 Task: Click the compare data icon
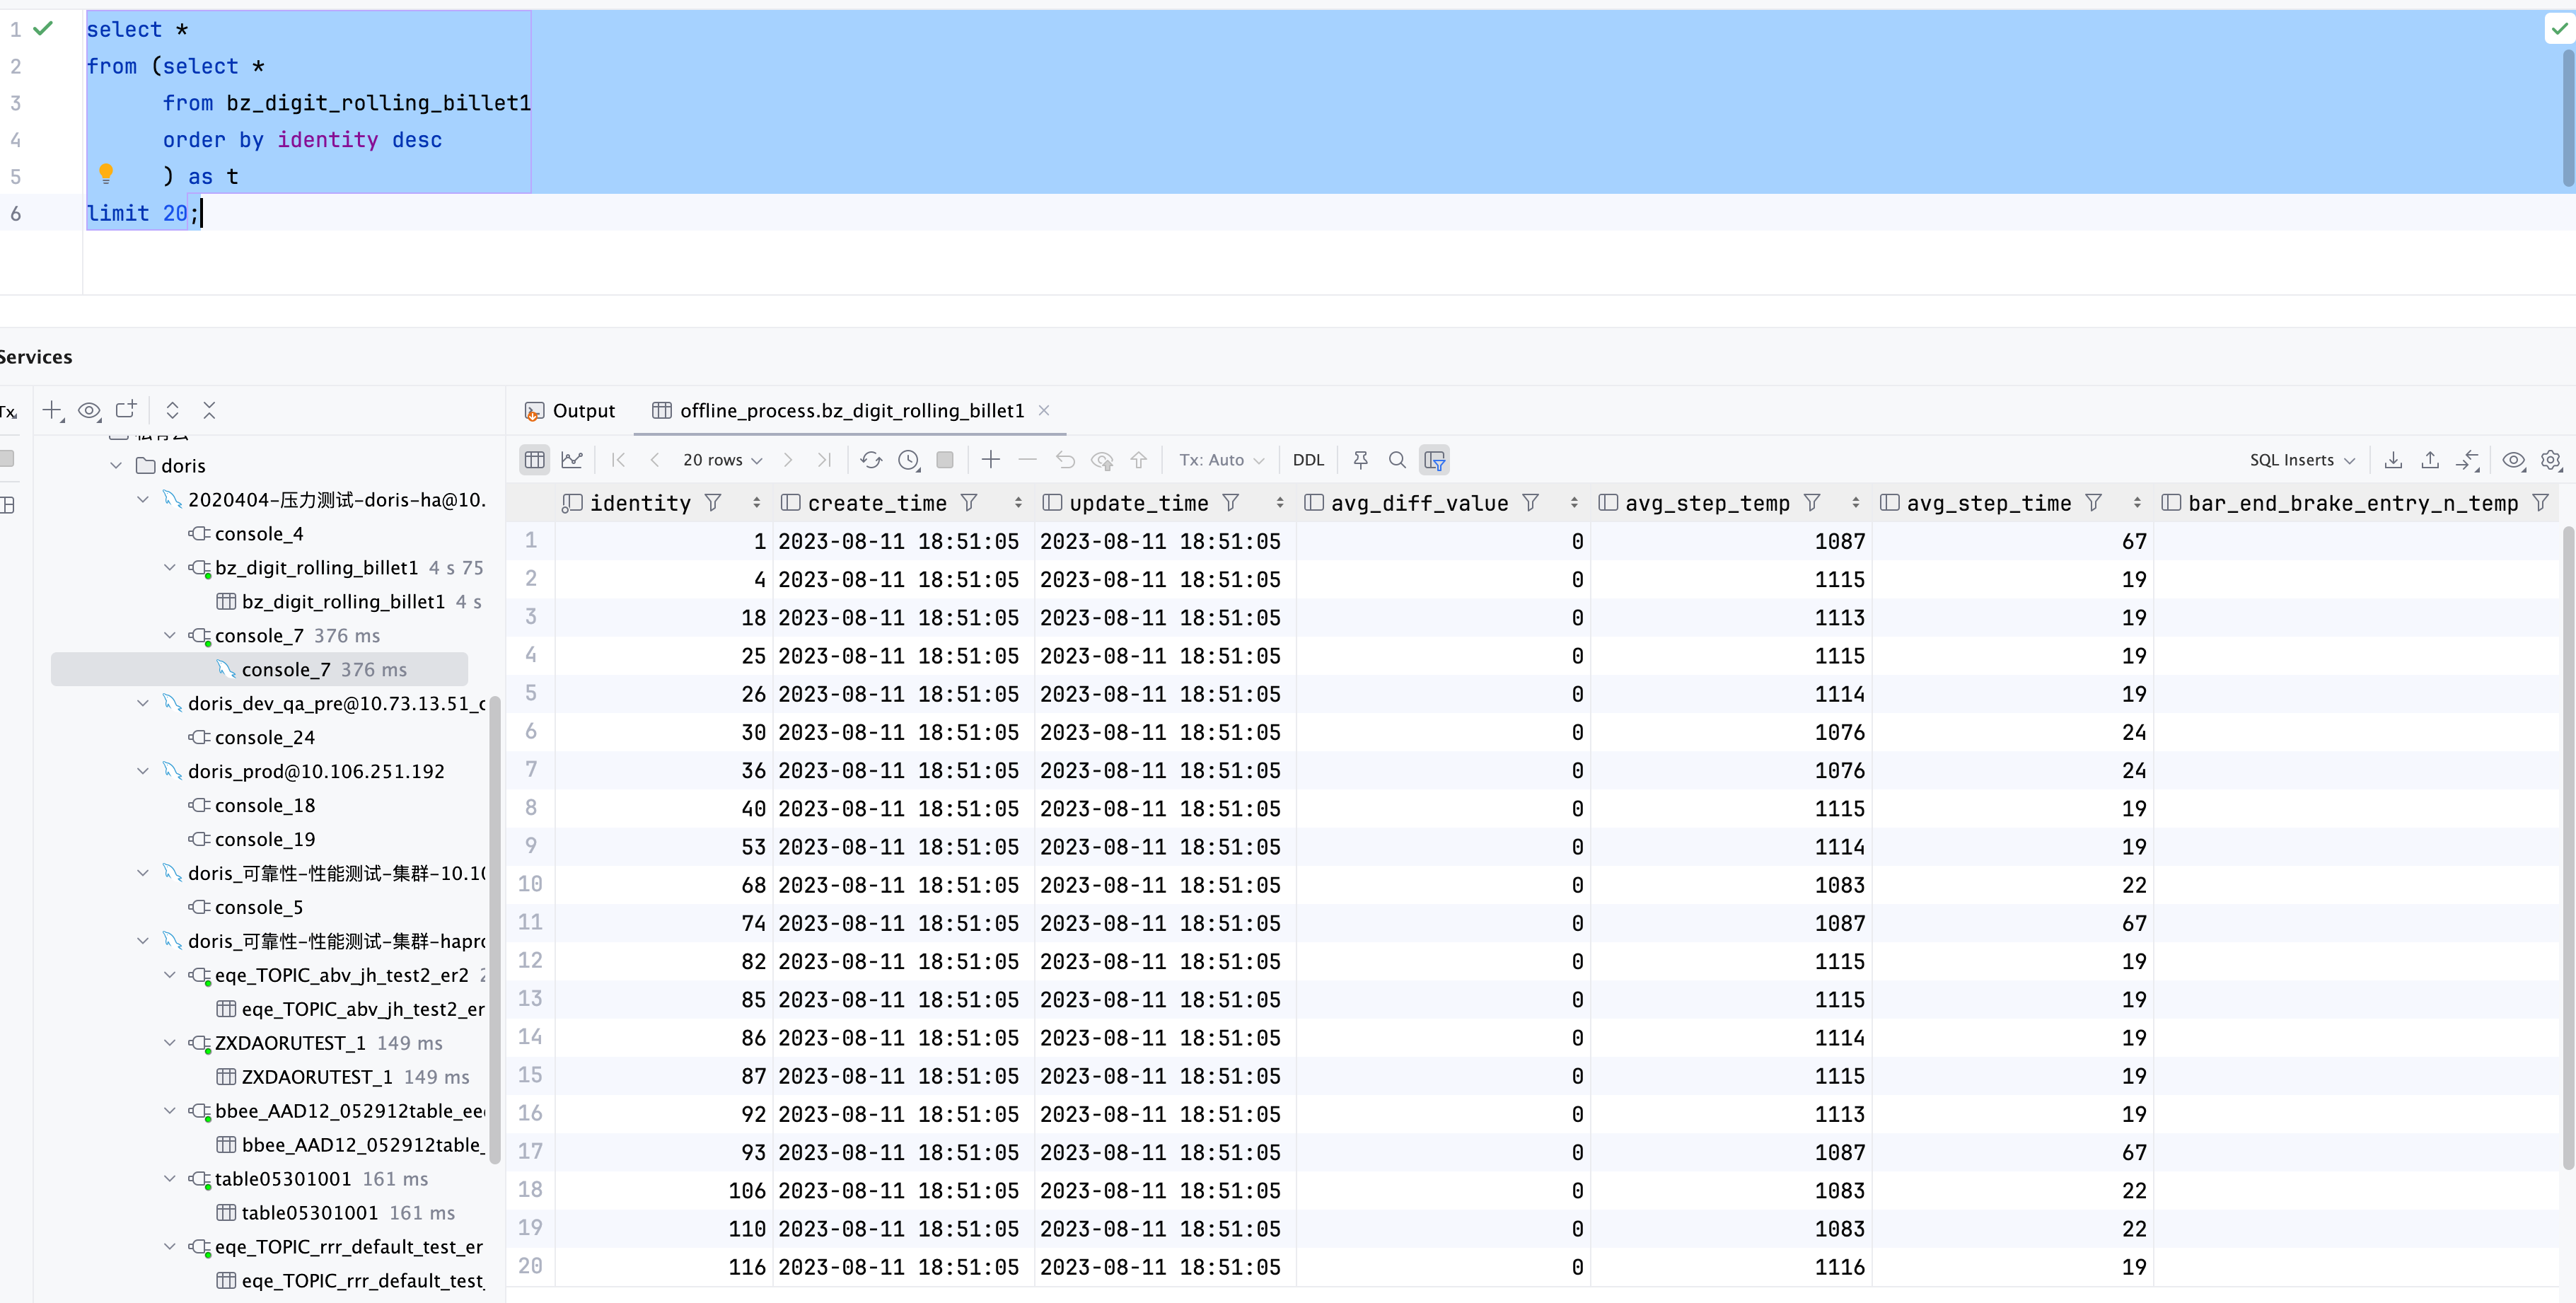[2467, 460]
